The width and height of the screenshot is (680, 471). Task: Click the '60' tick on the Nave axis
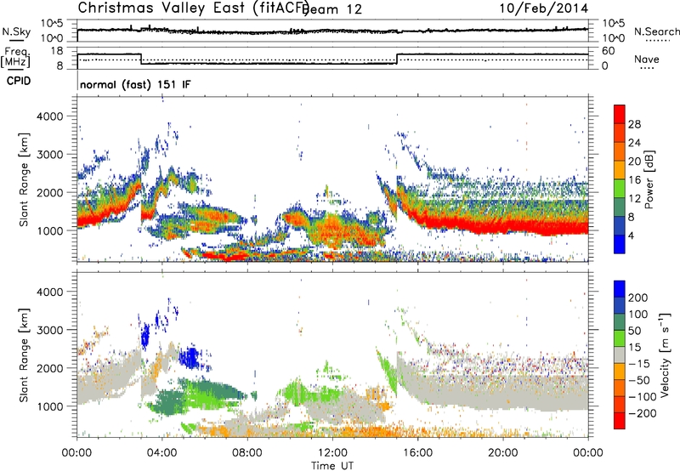tap(608, 51)
